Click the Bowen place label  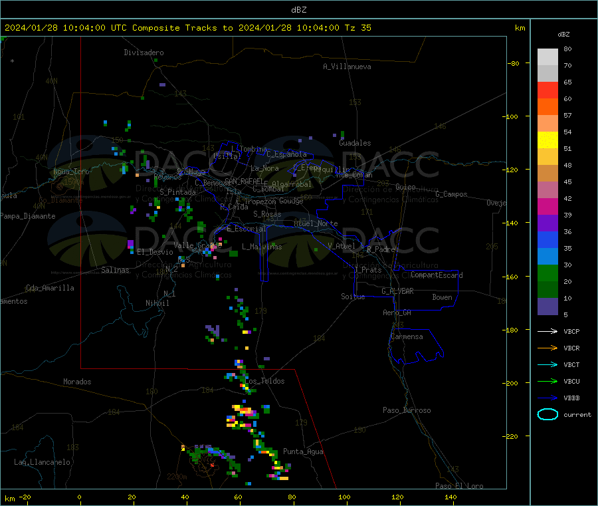[x=442, y=297]
